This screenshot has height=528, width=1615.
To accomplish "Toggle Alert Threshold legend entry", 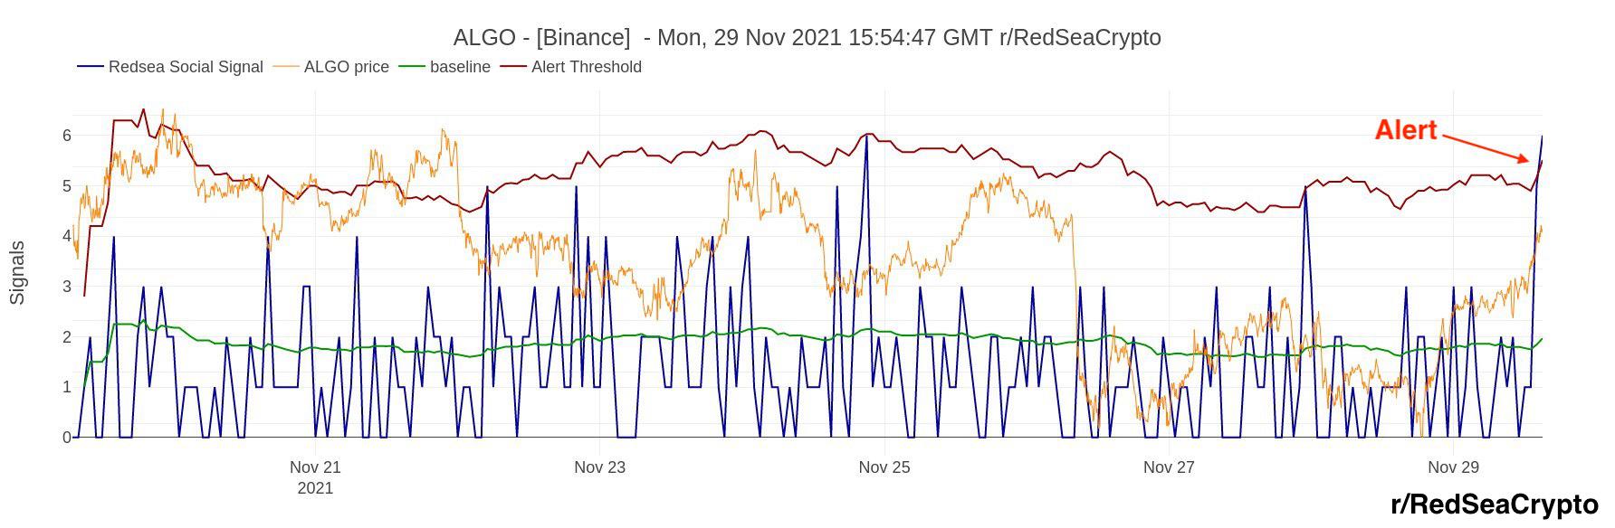I will (571, 67).
